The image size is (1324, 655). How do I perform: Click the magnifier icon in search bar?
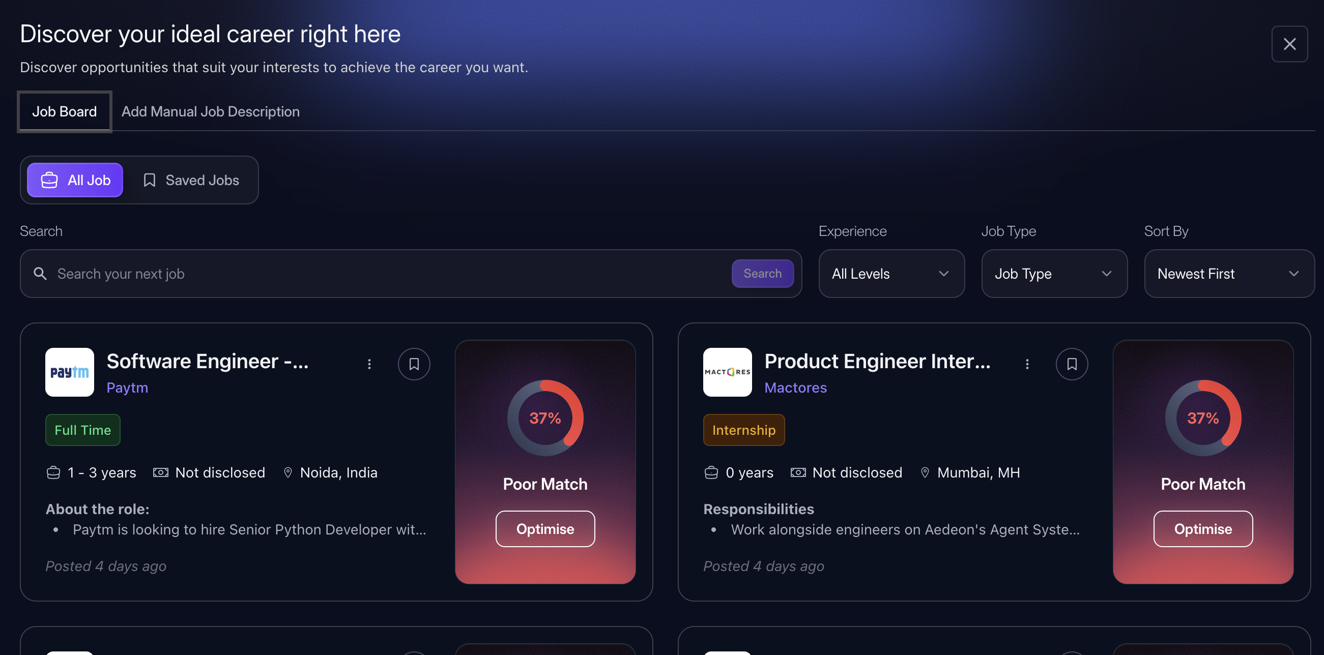(x=40, y=273)
